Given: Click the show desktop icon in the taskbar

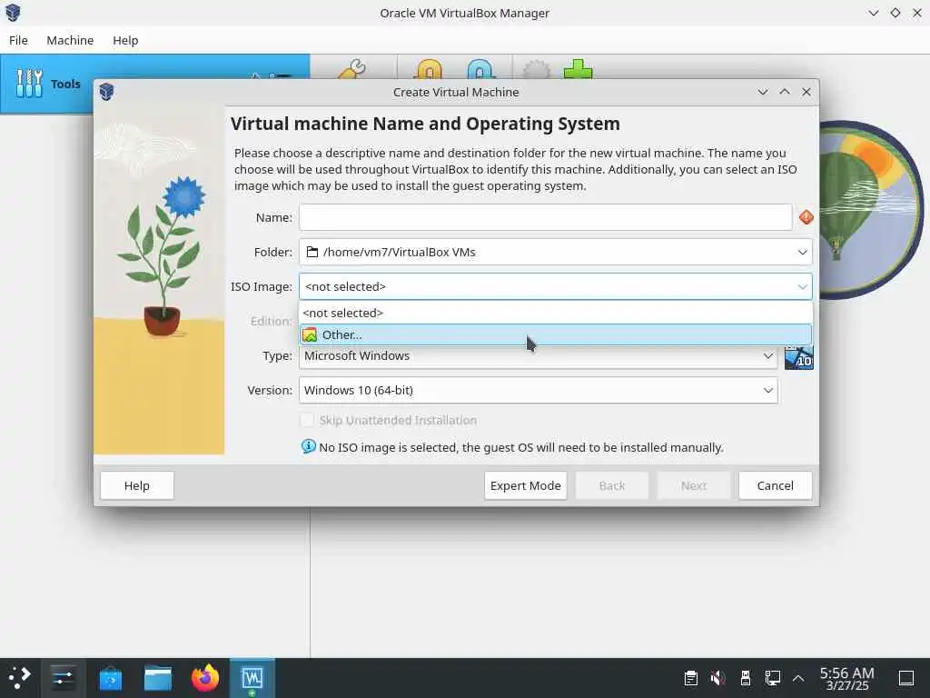Looking at the screenshot, I should pos(906,678).
